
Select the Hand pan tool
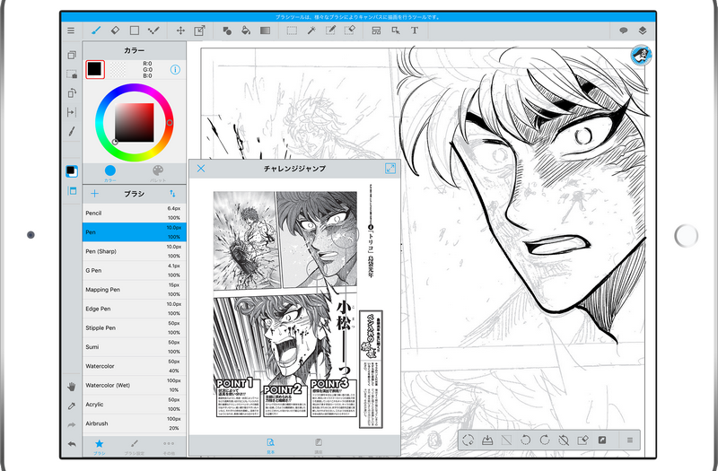(x=72, y=387)
